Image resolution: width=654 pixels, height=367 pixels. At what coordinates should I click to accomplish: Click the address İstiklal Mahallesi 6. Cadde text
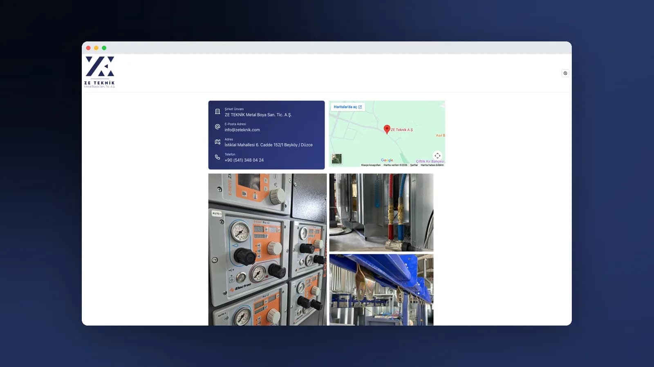[x=269, y=145]
